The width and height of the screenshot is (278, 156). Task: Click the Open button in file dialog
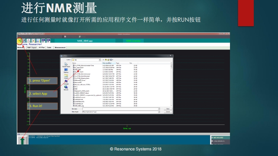[x=168, y=109]
